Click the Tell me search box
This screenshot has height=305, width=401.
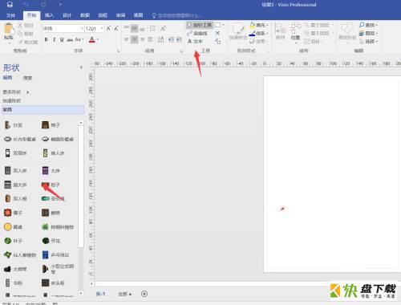pos(178,15)
